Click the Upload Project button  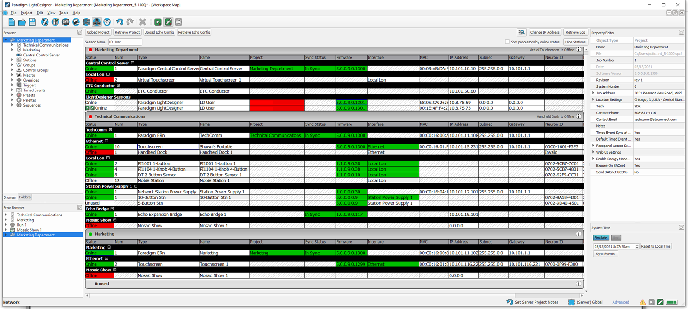(x=98, y=32)
